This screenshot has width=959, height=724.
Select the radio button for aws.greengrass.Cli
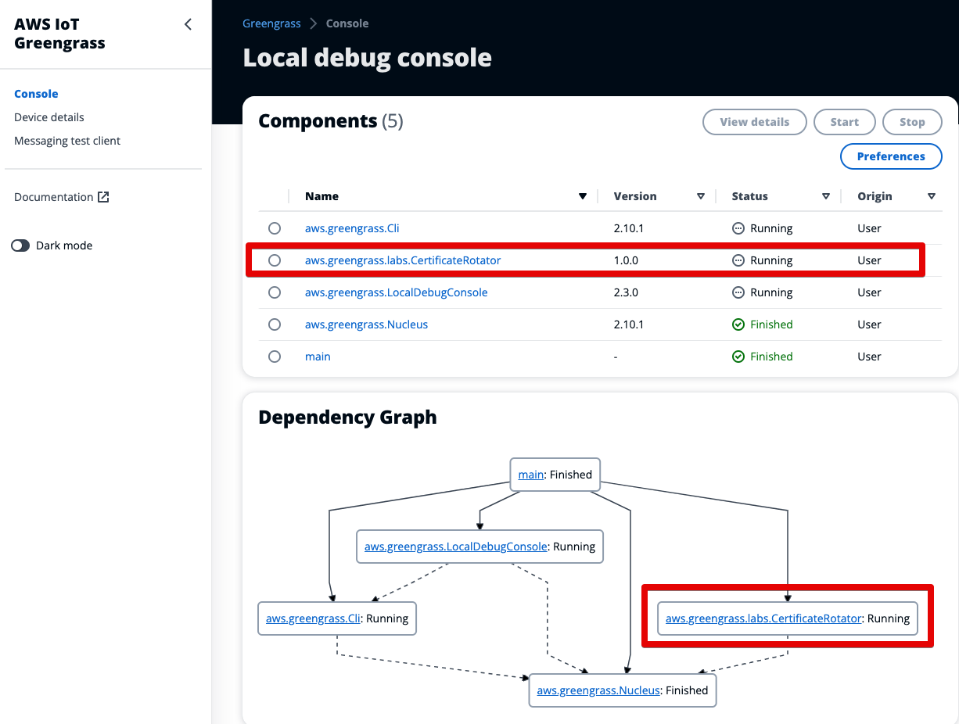tap(275, 228)
